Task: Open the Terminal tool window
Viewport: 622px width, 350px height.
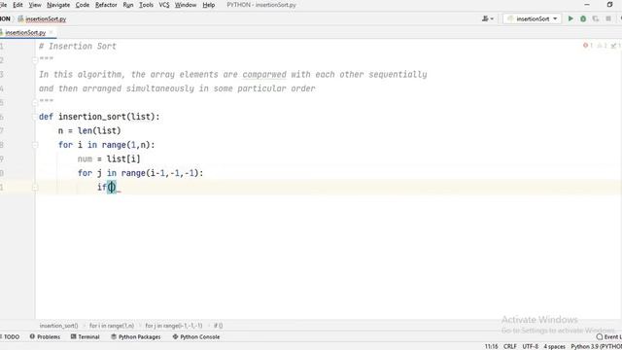Action: 85,336
